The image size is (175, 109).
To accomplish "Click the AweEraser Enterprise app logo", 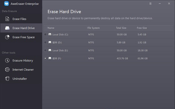I will pos(6,3).
